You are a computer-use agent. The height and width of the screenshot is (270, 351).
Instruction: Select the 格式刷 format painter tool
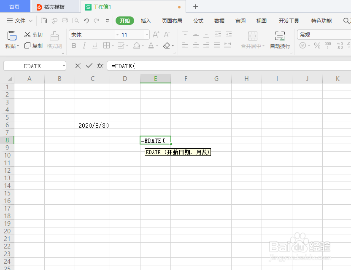click(x=54, y=40)
